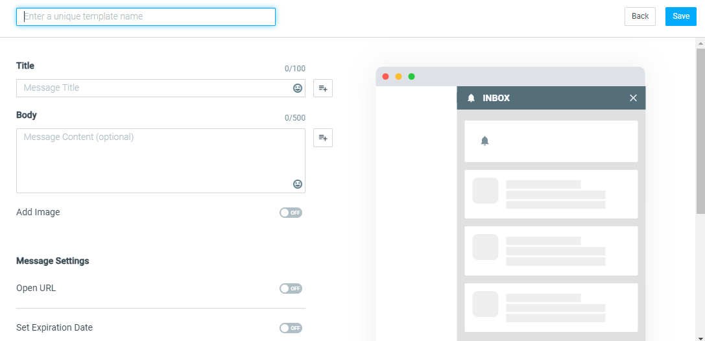Click the Body character counter 0/500
Screen dimensions: 705x341
tap(295, 118)
